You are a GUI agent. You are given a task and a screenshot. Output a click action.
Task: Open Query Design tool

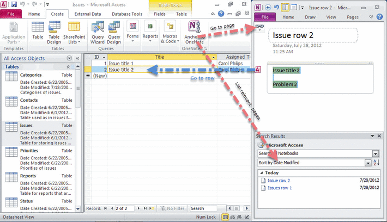pyautogui.click(x=114, y=33)
